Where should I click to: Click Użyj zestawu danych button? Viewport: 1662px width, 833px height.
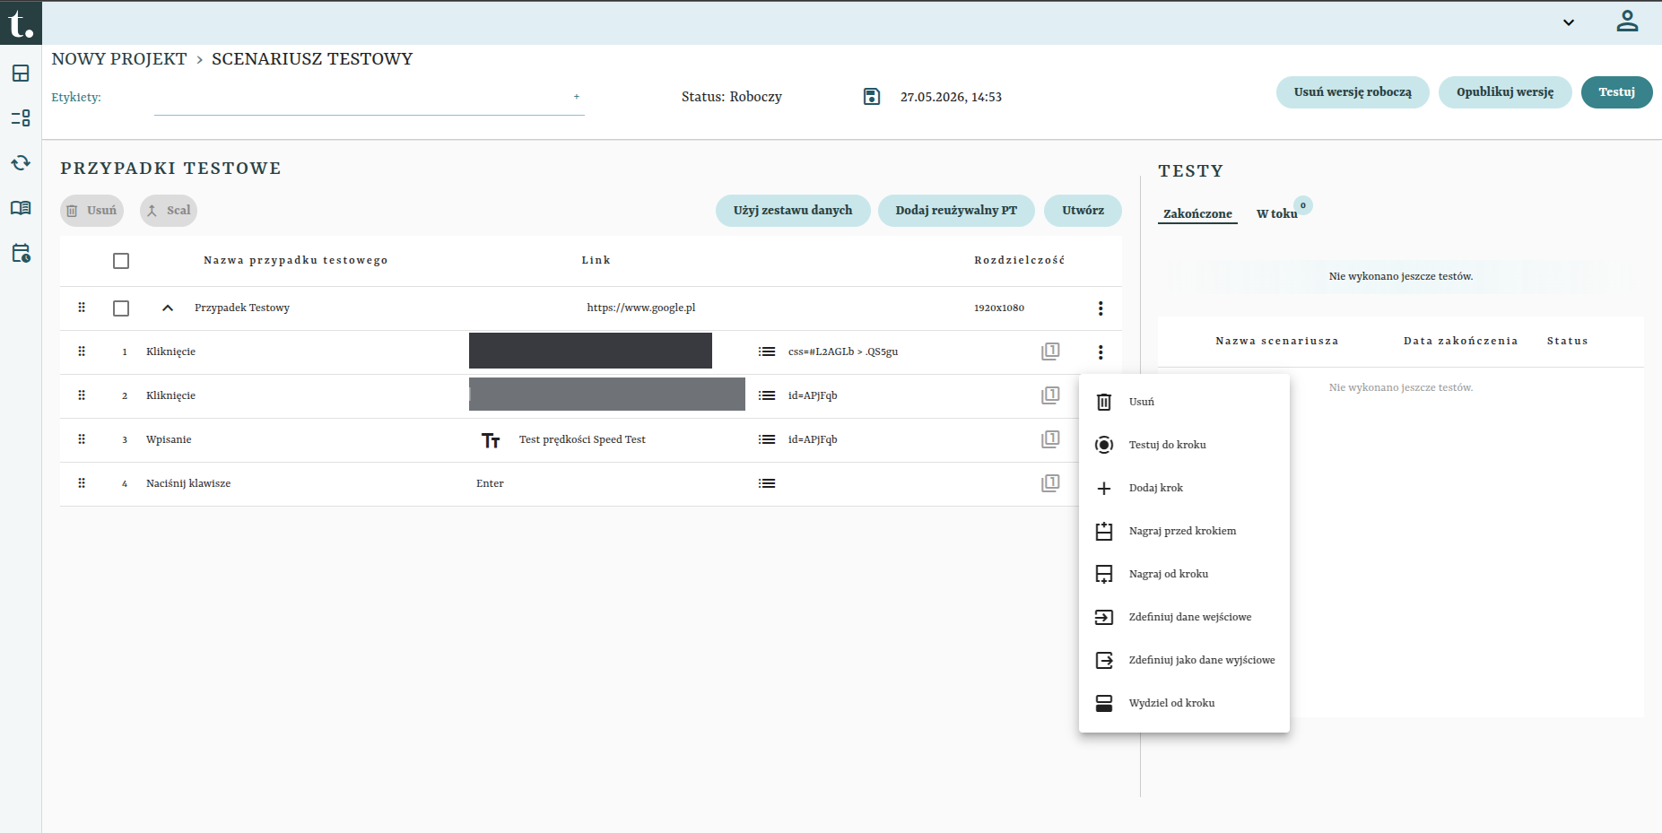(x=793, y=211)
